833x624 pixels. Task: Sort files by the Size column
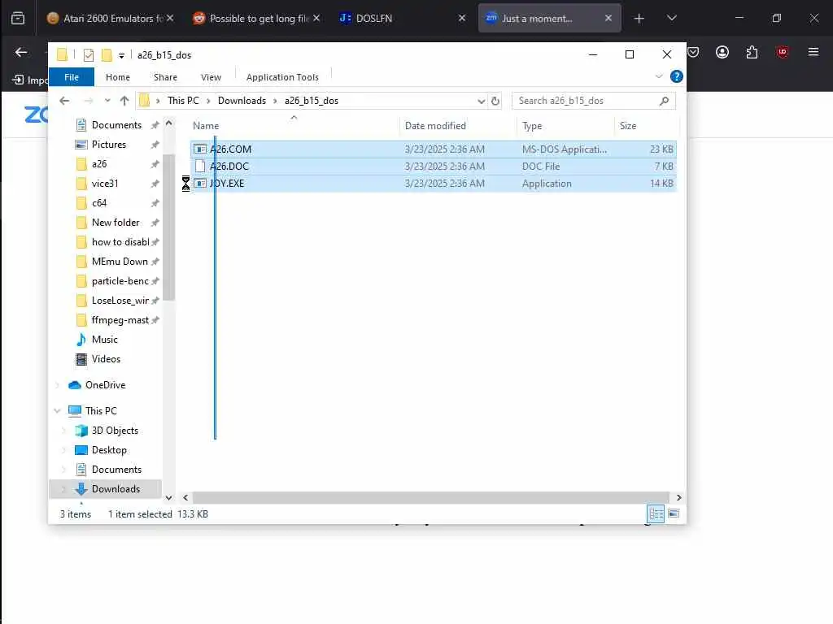point(628,126)
